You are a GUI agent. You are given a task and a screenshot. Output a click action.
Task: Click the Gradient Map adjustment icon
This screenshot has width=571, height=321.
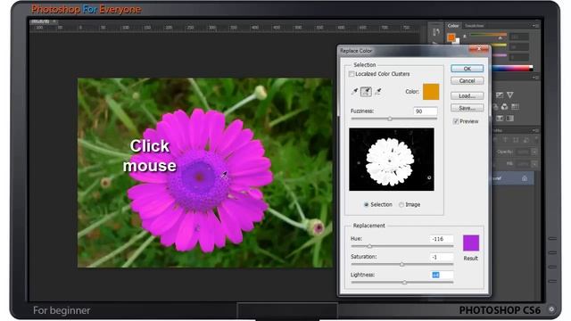click(x=509, y=119)
